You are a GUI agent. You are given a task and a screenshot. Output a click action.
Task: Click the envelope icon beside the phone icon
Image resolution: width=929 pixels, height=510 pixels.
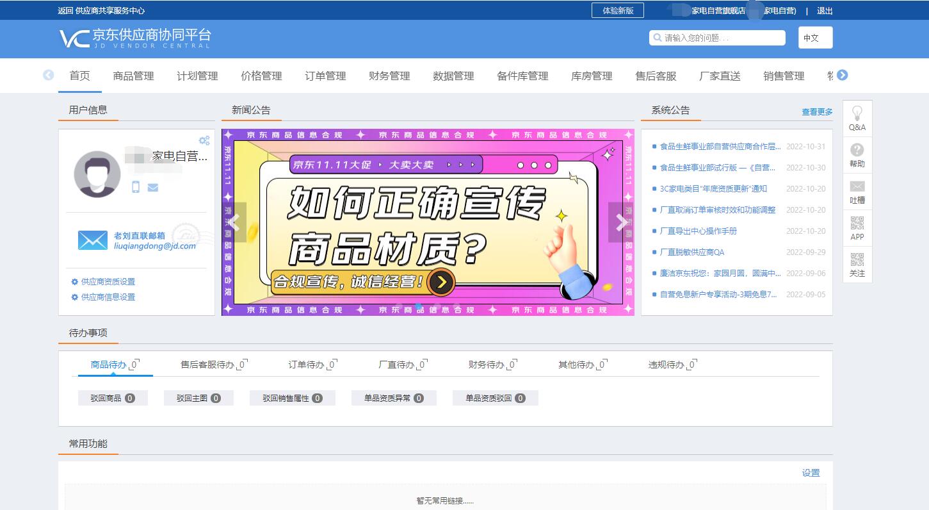pyautogui.click(x=152, y=187)
